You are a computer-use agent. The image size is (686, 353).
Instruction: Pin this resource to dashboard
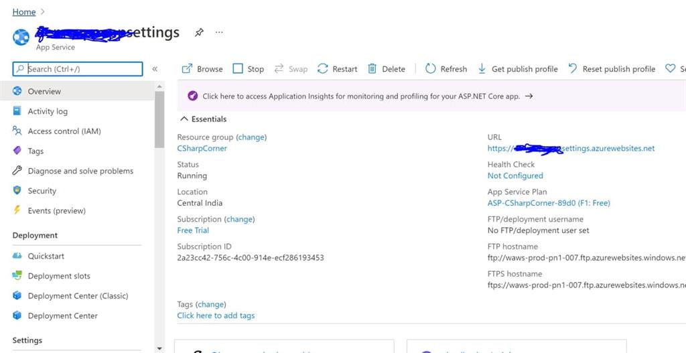click(199, 32)
